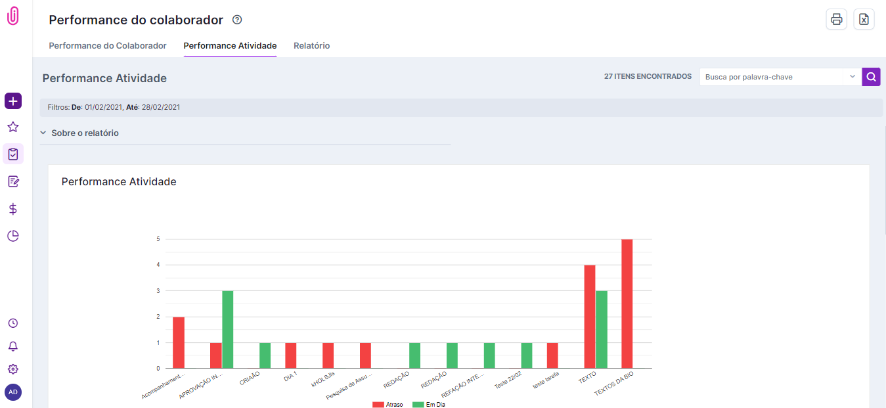
Task: Export report to Excel icon
Action: pyautogui.click(x=864, y=20)
